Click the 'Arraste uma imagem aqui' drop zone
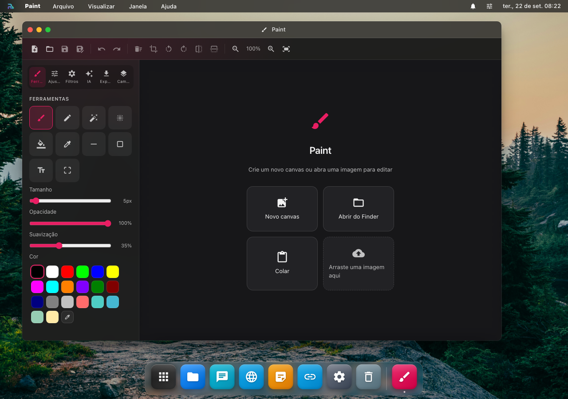The image size is (568, 399). (359, 263)
